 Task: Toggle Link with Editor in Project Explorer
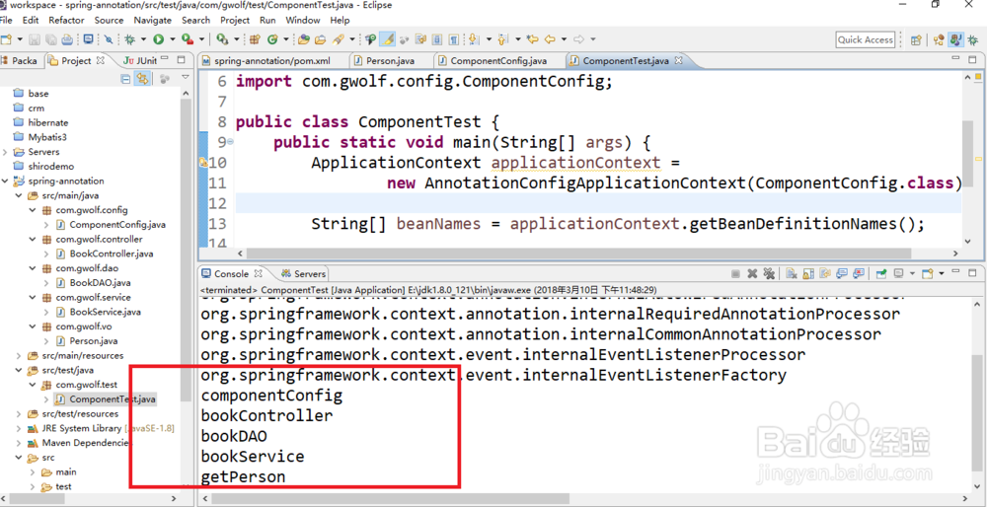coord(143,79)
